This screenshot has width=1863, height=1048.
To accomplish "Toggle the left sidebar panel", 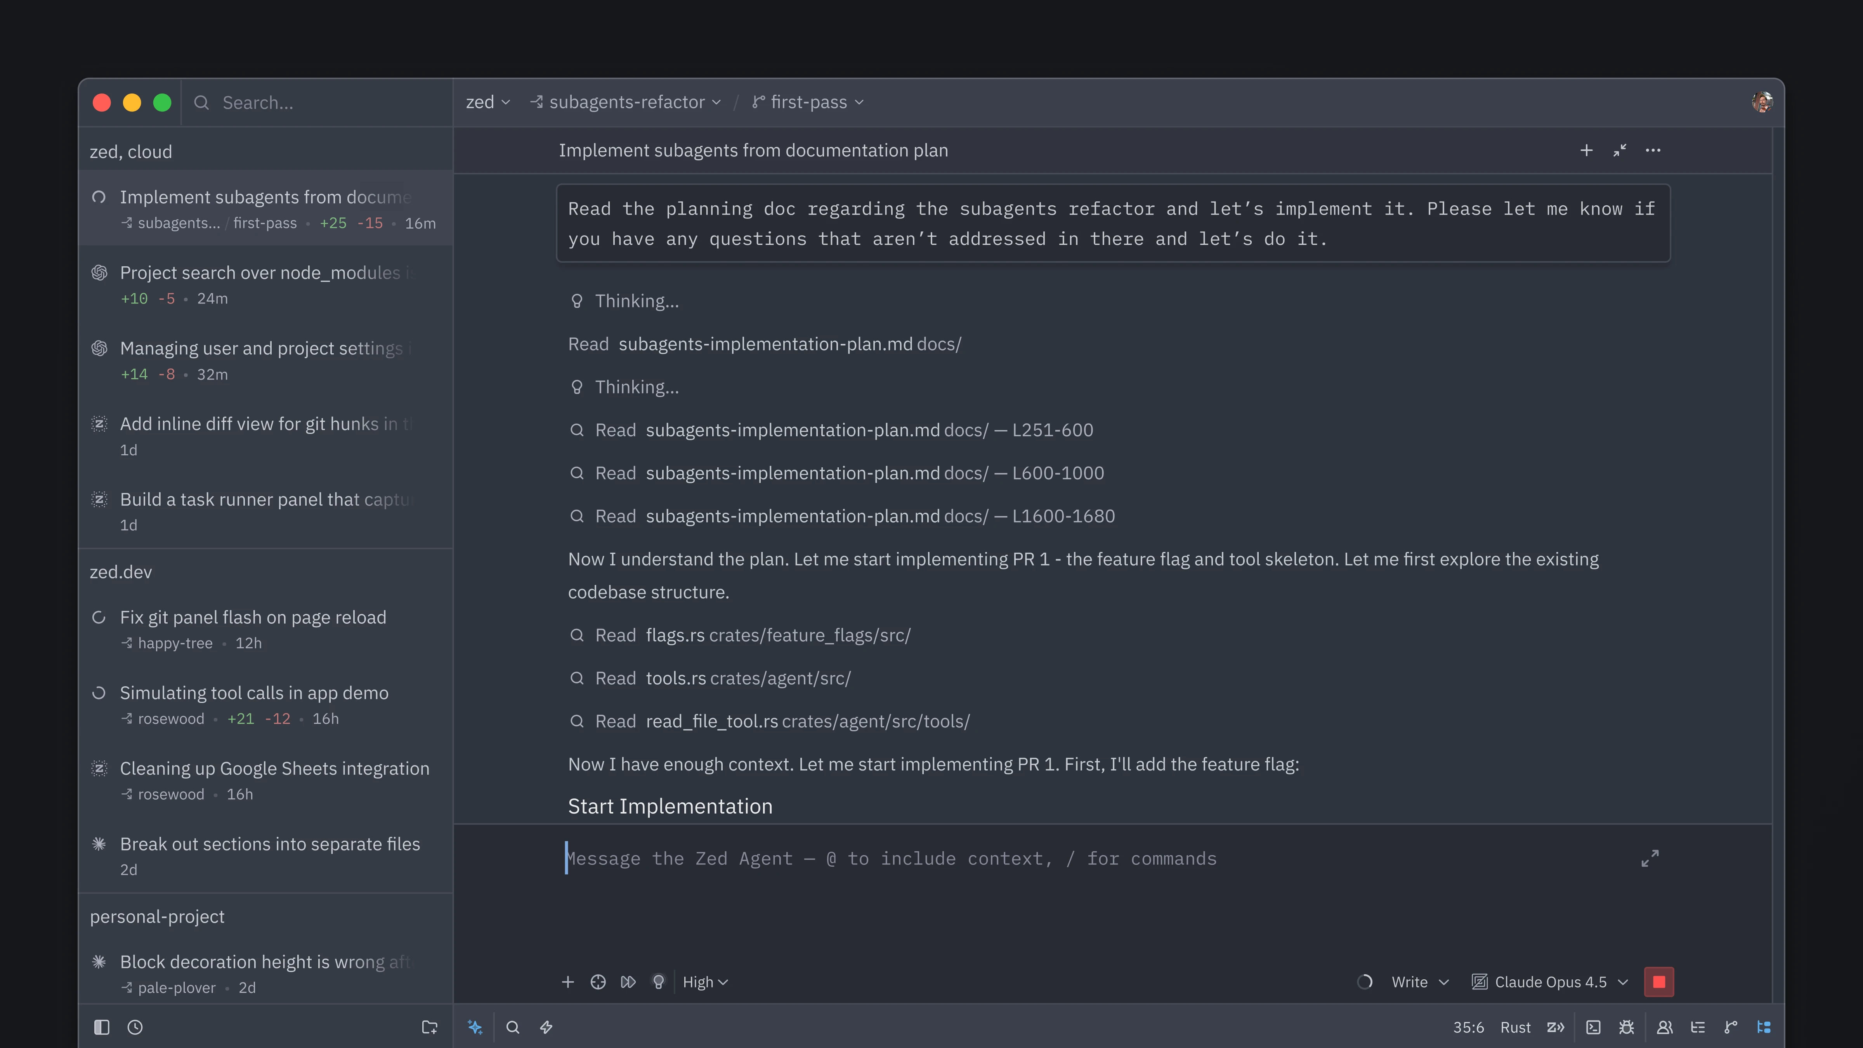I will pyautogui.click(x=101, y=1027).
